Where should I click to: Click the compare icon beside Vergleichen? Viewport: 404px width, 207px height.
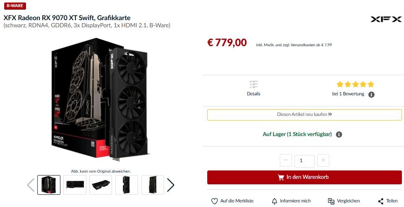coord(331,201)
